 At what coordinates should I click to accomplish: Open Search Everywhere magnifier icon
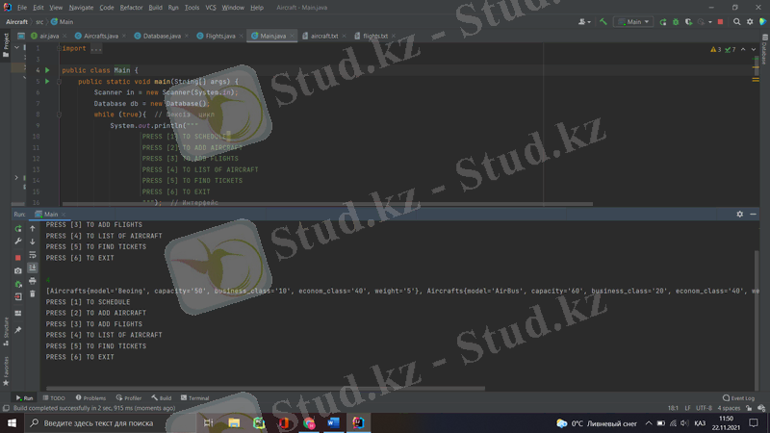point(736,21)
